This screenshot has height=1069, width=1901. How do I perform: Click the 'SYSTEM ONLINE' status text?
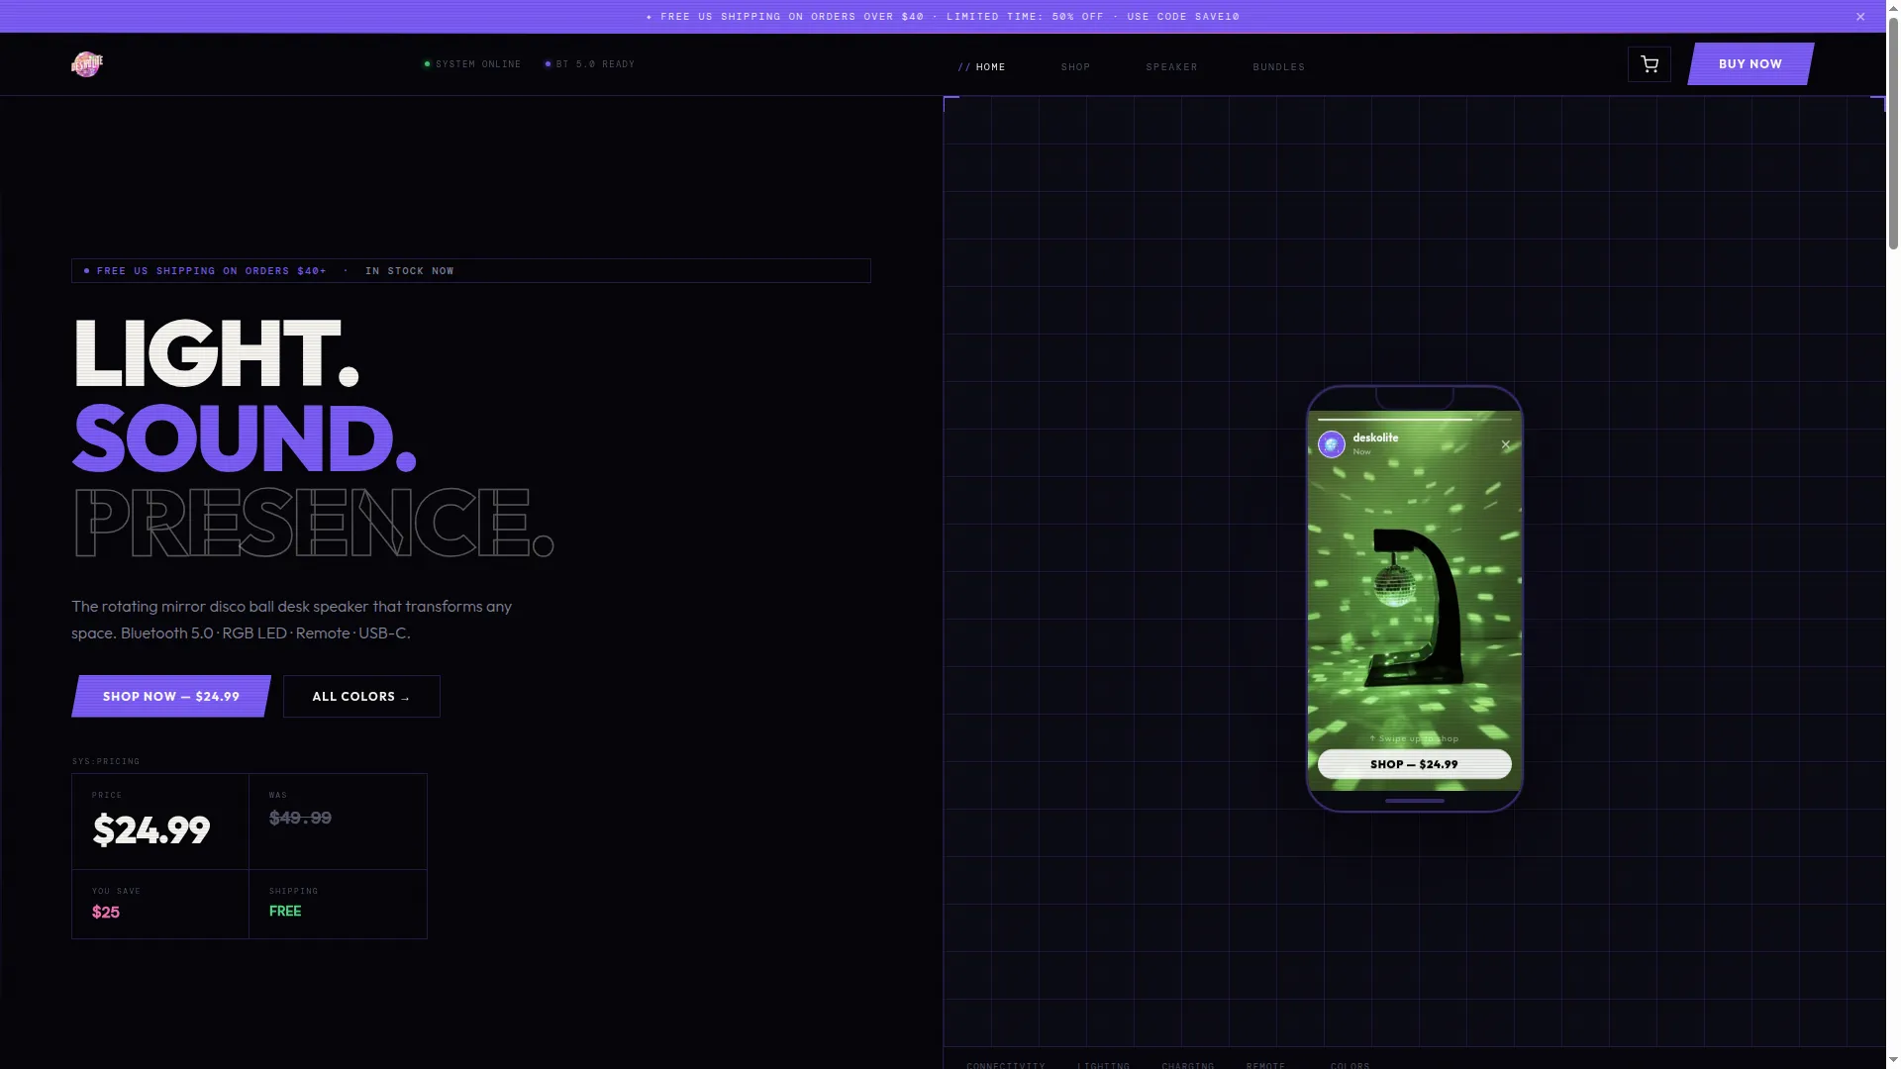(x=478, y=64)
